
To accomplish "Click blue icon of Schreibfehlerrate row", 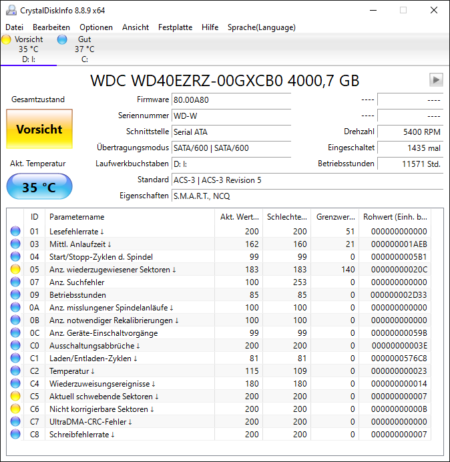I will pyautogui.click(x=15, y=435).
